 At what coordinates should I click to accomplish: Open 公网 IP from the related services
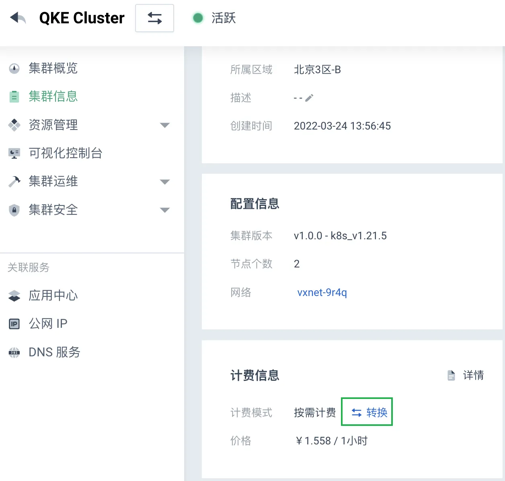(x=48, y=324)
